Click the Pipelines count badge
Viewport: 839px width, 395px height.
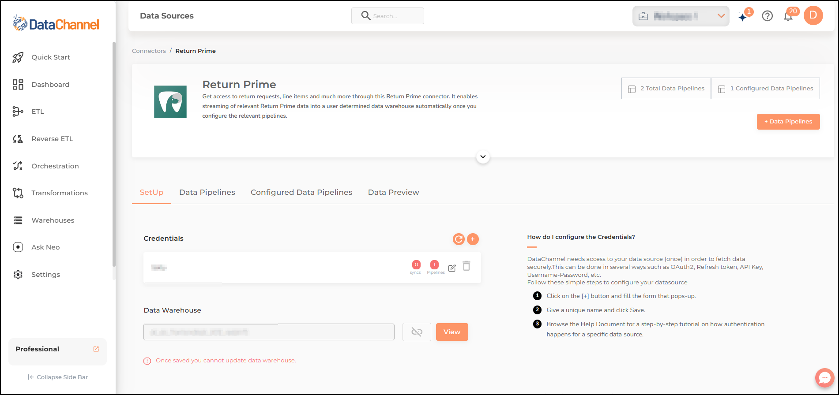pyautogui.click(x=435, y=265)
